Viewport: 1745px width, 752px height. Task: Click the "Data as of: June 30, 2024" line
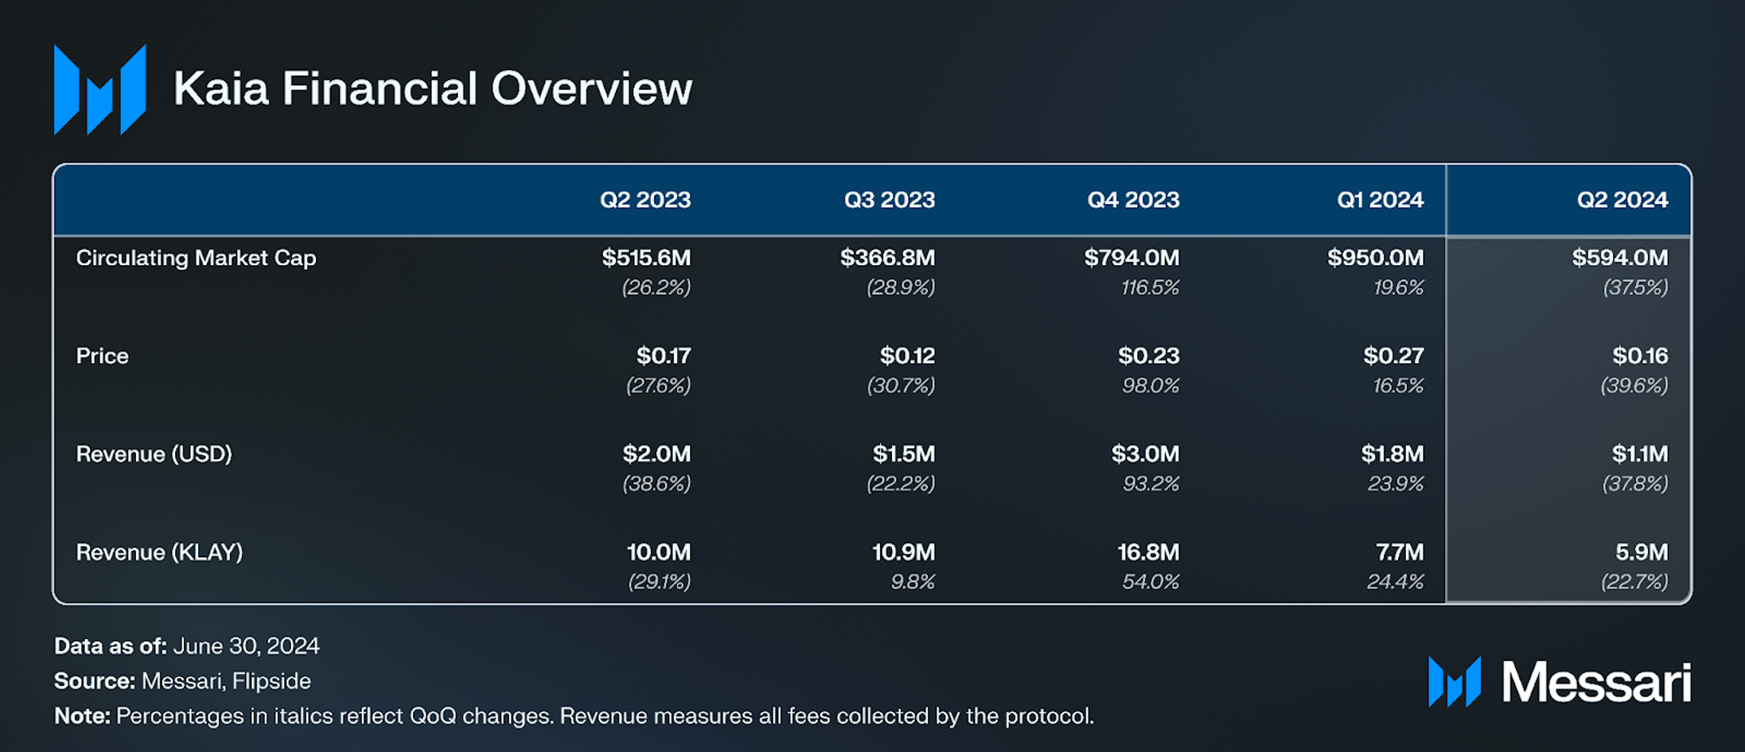[187, 646]
